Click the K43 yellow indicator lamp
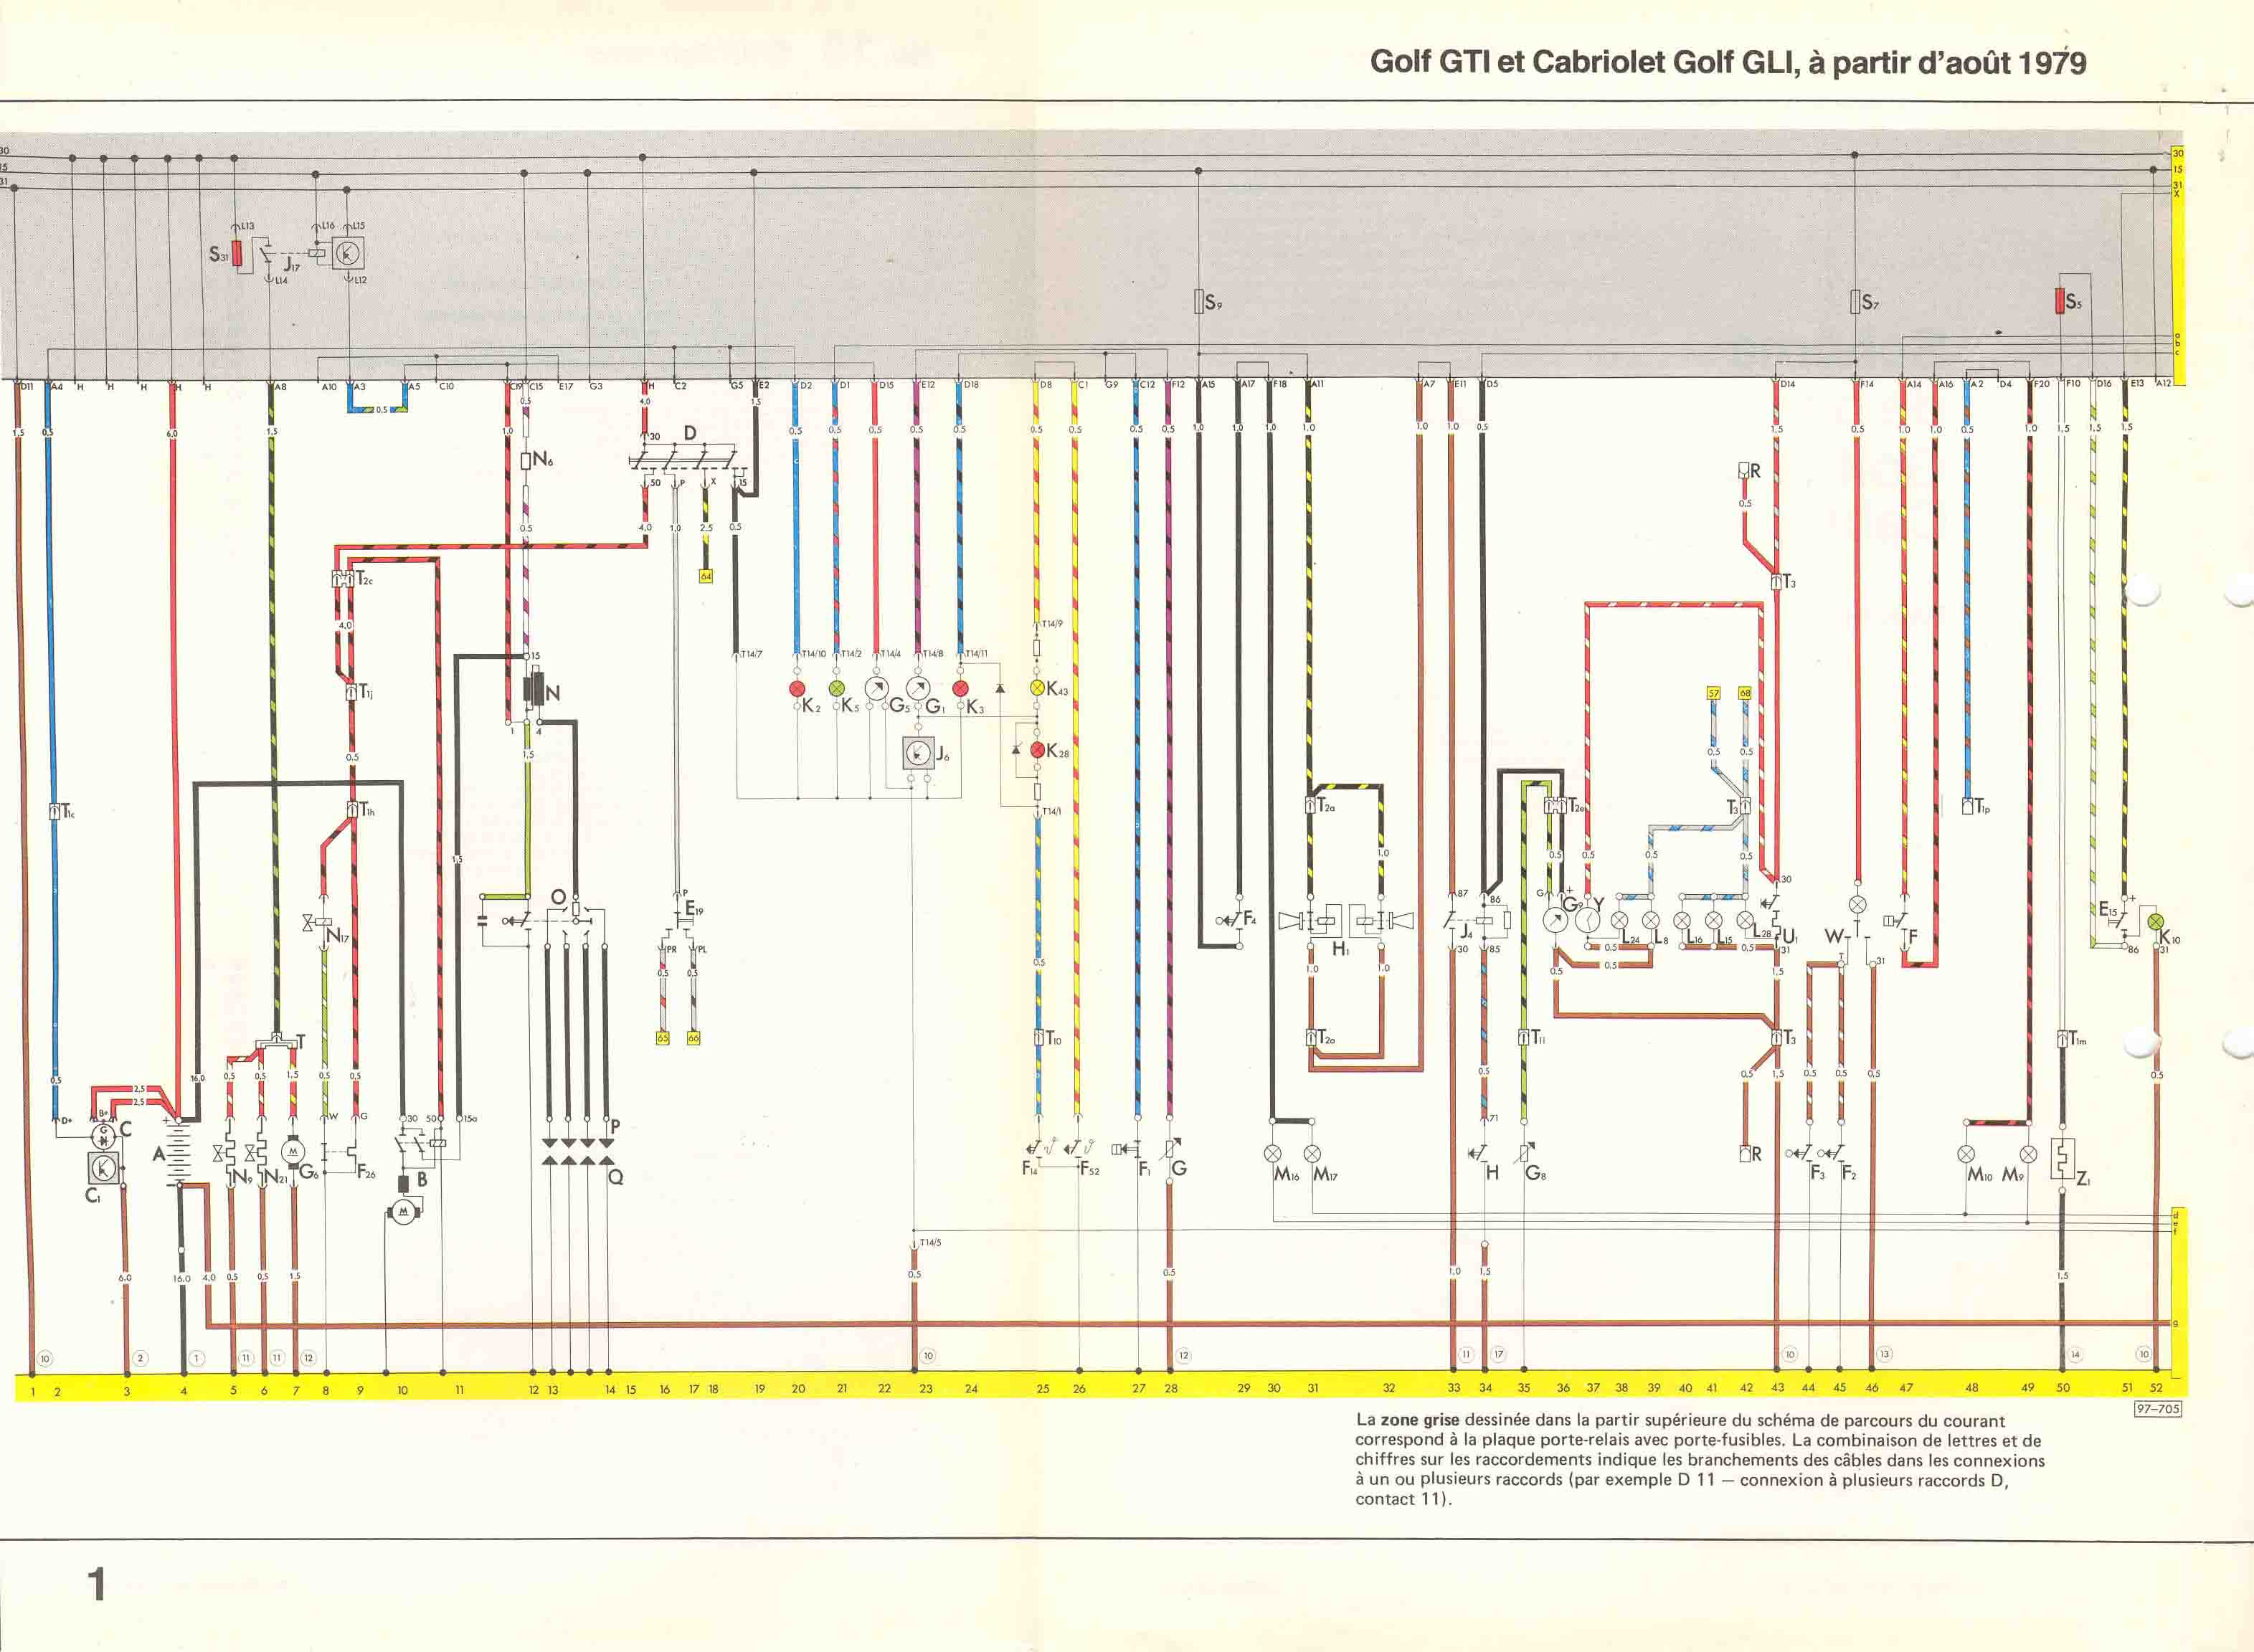This screenshot has height=1652, width=2254. click(x=1037, y=688)
